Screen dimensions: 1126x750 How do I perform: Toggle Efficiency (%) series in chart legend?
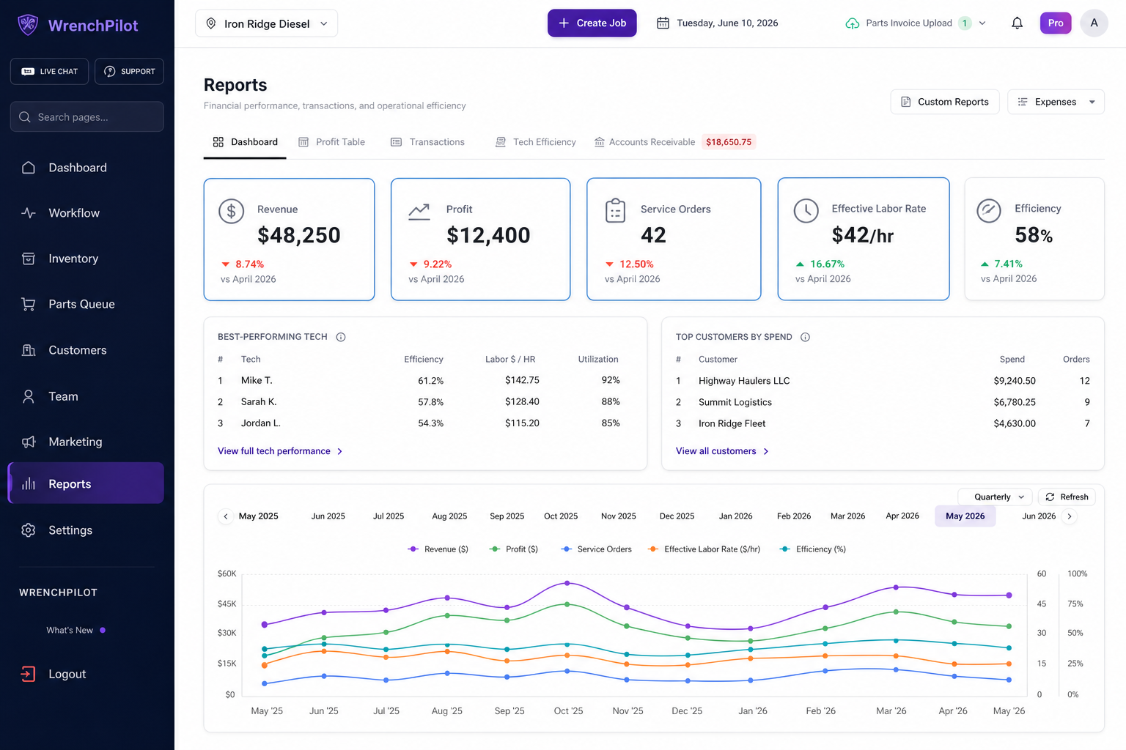pos(813,549)
